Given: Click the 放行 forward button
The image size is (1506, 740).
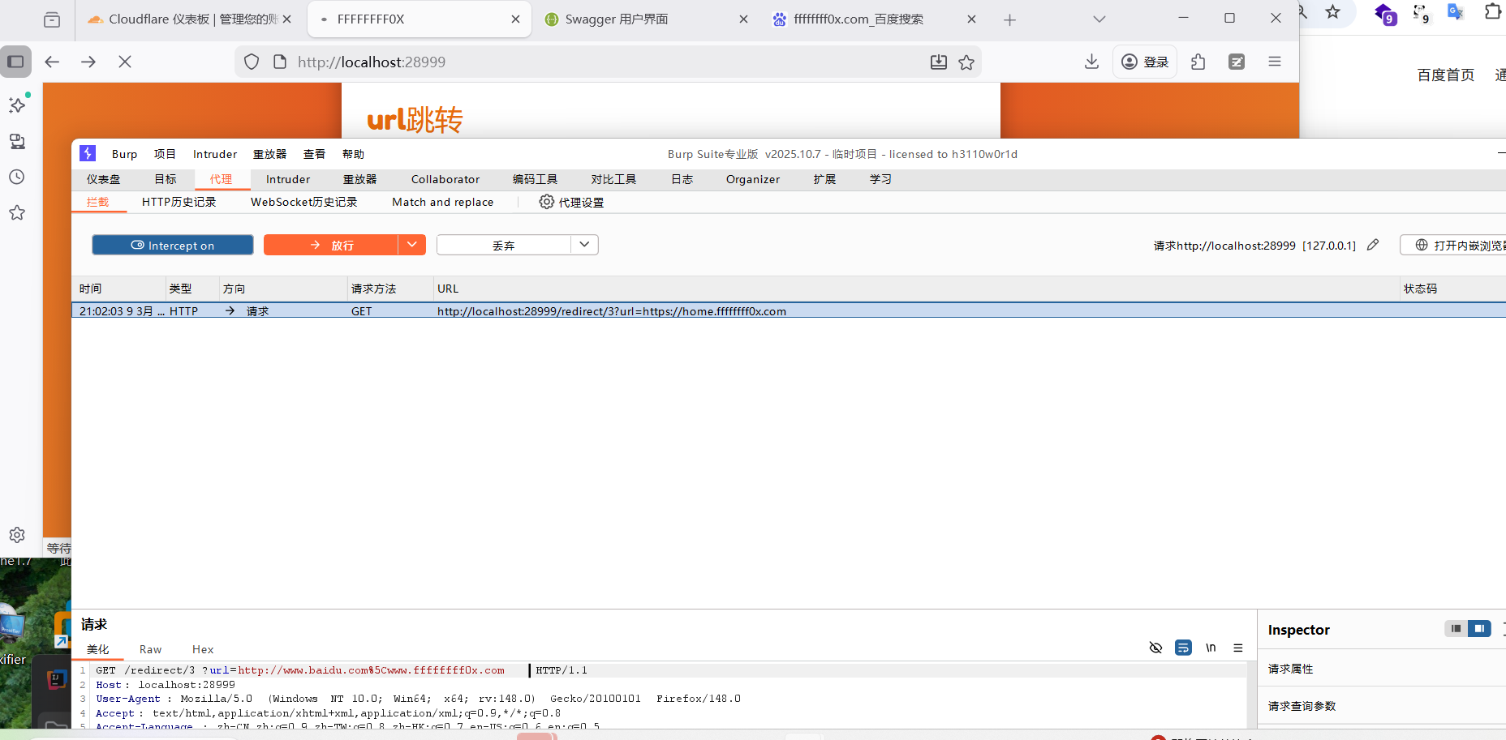Looking at the screenshot, I should [x=331, y=245].
